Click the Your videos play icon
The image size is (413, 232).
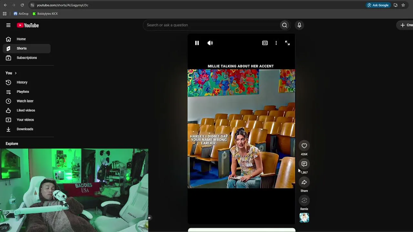[8, 120]
